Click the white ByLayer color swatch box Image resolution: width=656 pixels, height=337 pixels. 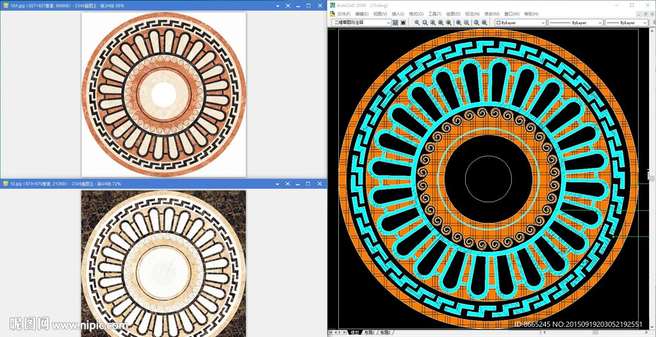[x=498, y=22]
